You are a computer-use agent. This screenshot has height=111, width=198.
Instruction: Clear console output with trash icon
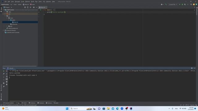click(7, 84)
